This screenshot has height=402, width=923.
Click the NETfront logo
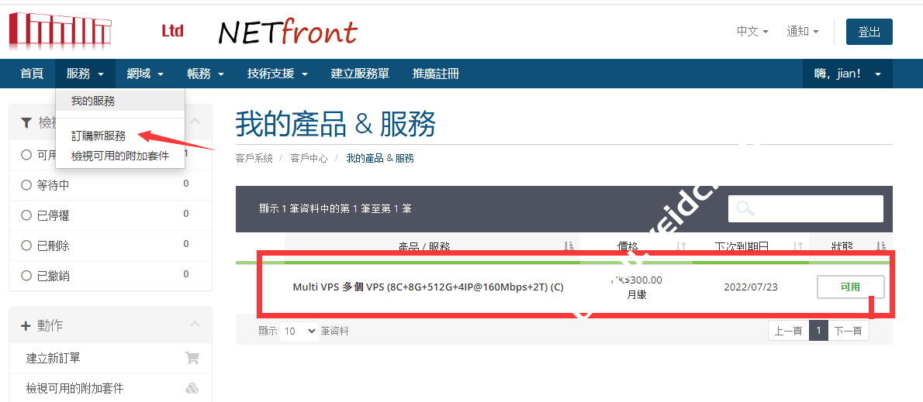(x=287, y=33)
